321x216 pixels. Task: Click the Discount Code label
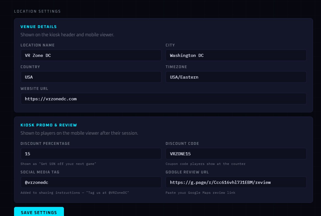click(x=182, y=143)
